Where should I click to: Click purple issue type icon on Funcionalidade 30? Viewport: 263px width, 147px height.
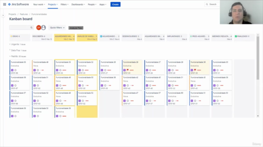click(215, 70)
